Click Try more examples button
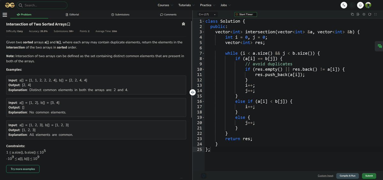 (x=23, y=169)
